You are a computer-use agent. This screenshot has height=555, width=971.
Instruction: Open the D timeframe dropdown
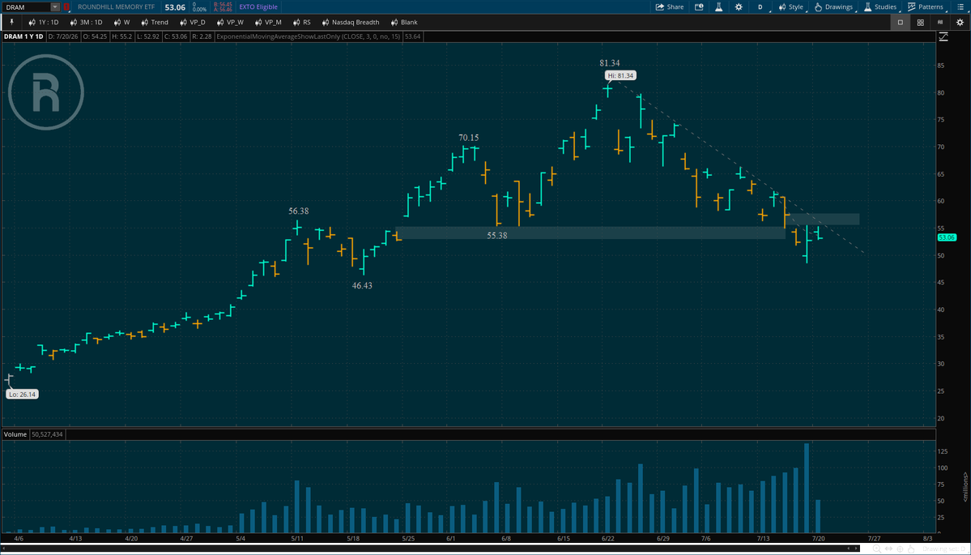(760, 6)
